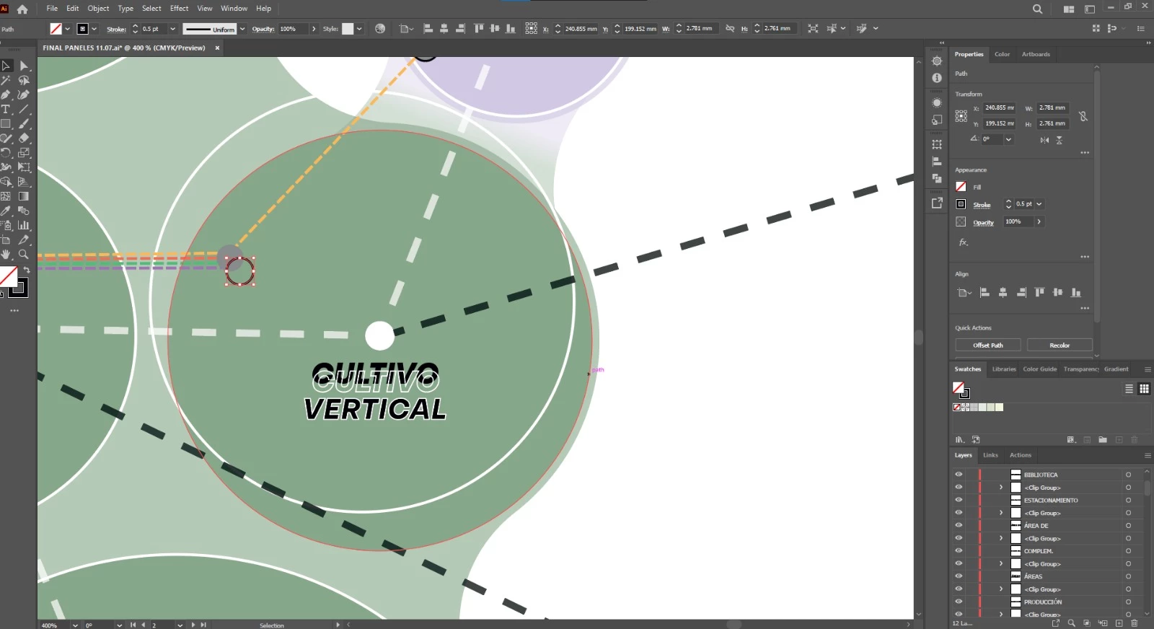Select the Pen tool
The image size is (1154, 629).
[6, 94]
